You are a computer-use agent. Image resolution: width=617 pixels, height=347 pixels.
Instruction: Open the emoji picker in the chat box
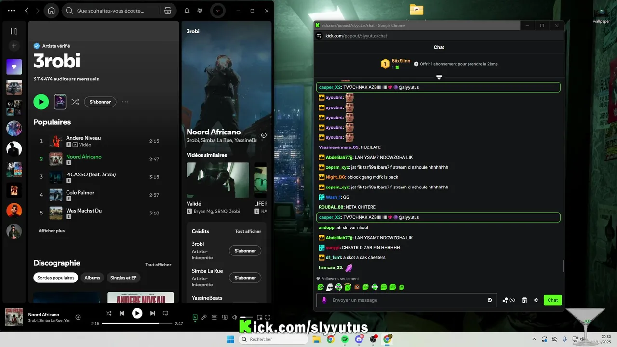(490, 300)
